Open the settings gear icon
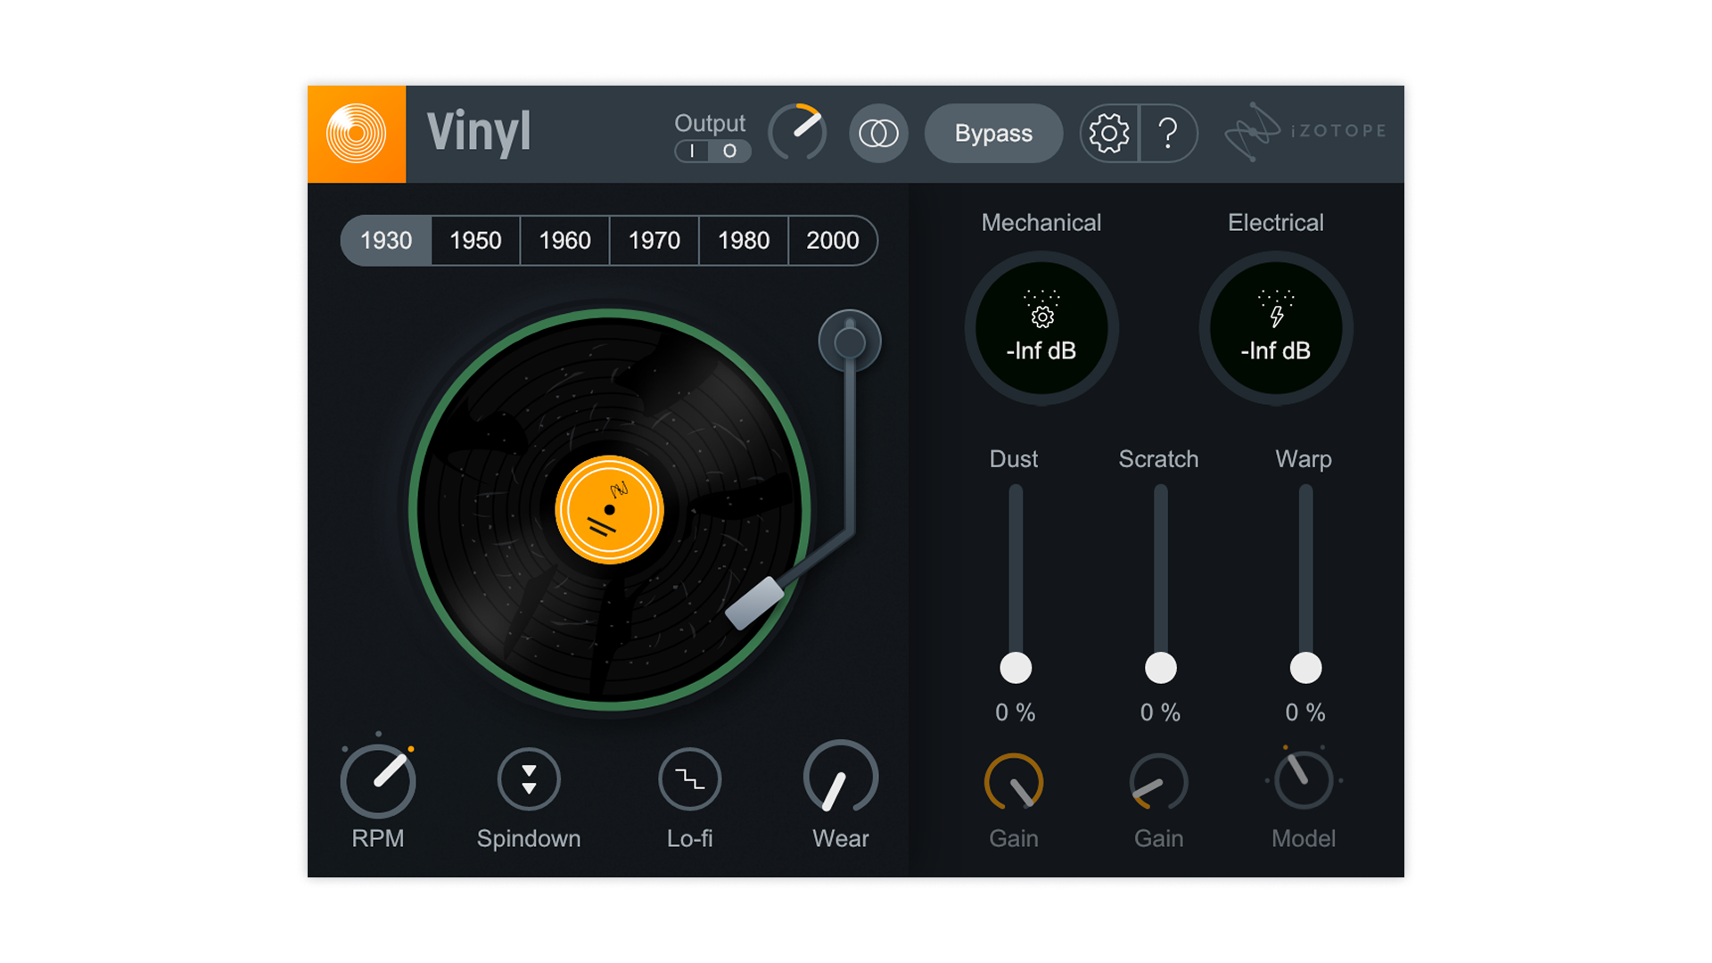The width and height of the screenshot is (1712, 963). 1109,134
